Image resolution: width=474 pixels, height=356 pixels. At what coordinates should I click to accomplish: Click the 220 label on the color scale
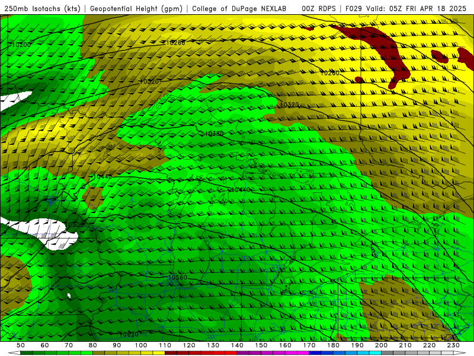coord(429,345)
